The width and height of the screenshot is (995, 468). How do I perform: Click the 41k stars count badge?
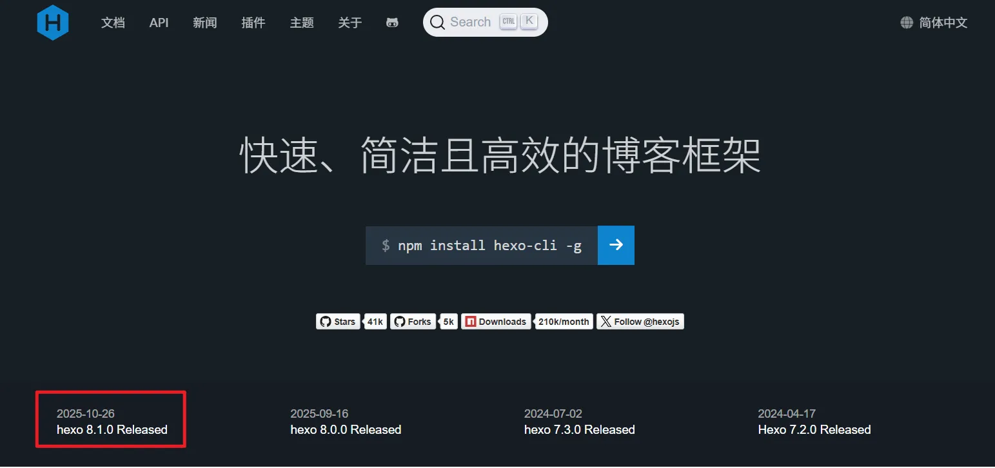pyautogui.click(x=375, y=321)
